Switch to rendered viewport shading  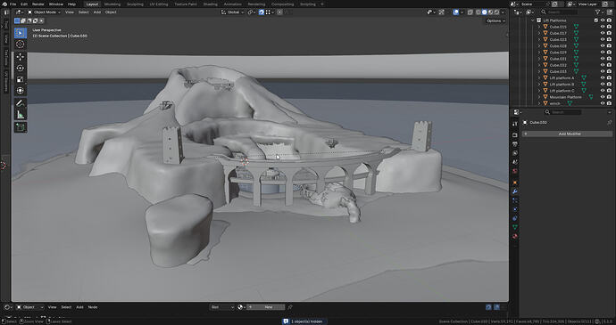point(496,12)
